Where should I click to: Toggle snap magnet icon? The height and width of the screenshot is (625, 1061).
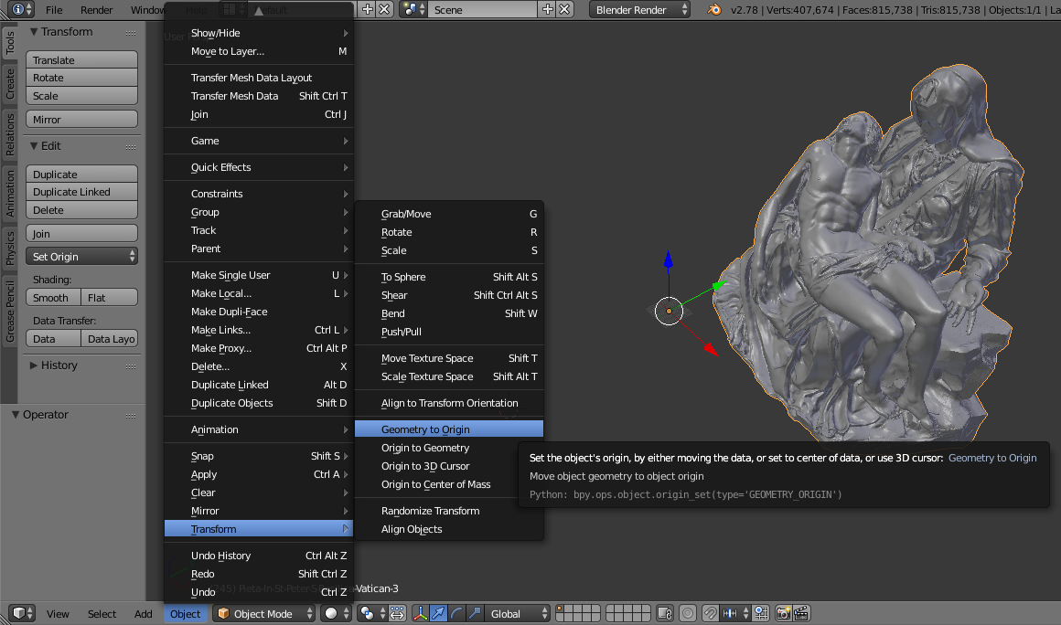click(710, 613)
